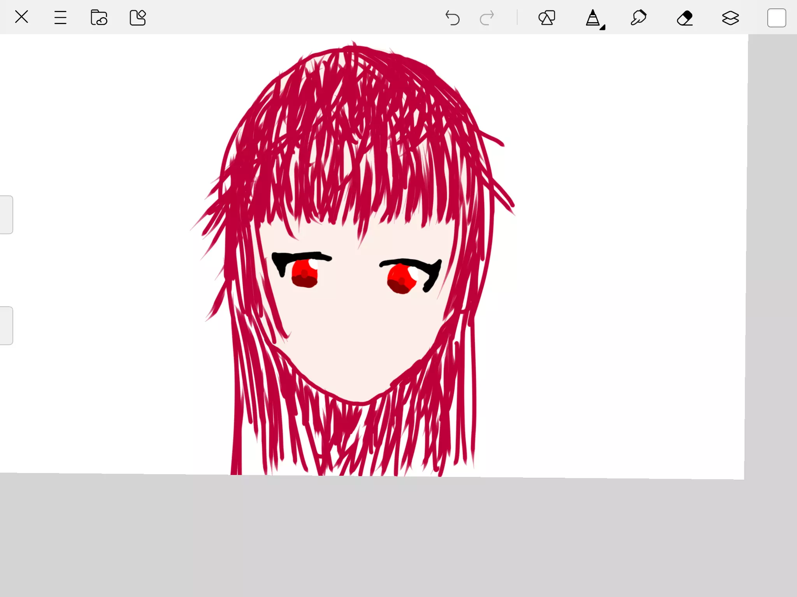Select the Shapes tool
The height and width of the screenshot is (597, 797).
[547, 18]
